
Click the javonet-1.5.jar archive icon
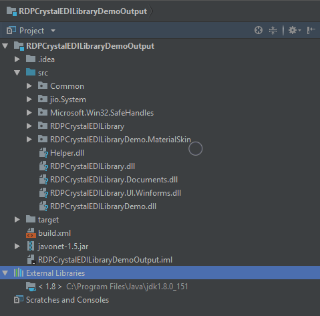(31, 247)
